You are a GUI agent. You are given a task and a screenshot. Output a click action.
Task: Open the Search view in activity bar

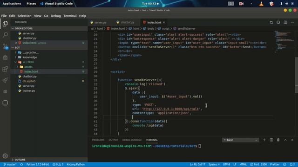[x=5, y=35]
